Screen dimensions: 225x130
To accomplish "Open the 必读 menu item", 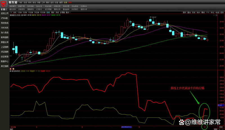I will point(66,2).
